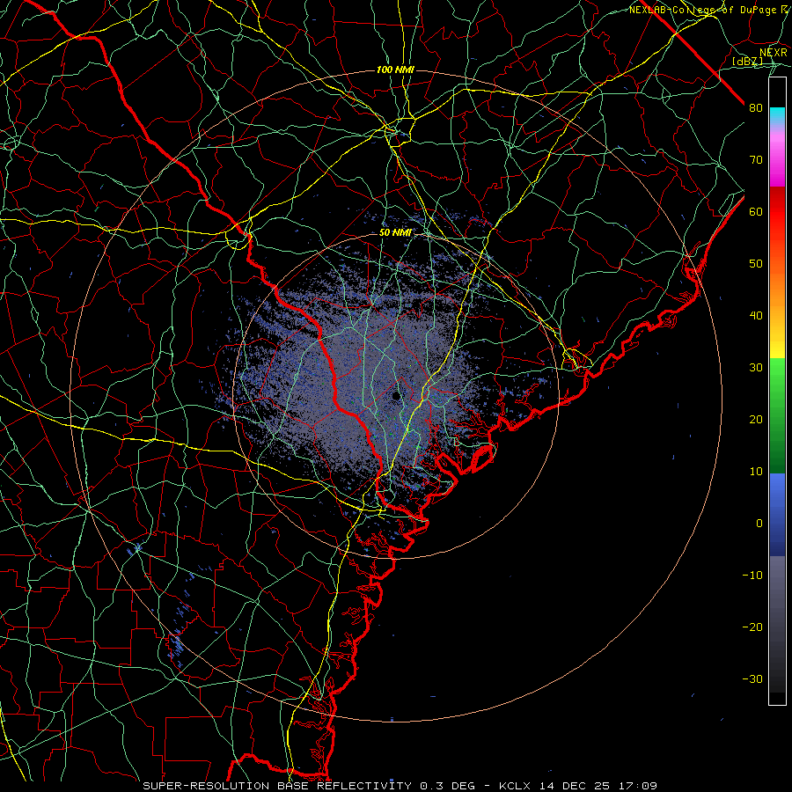This screenshot has width=792, height=792.
Task: Click the 20 value on reflectivity scale
Action: (756, 419)
